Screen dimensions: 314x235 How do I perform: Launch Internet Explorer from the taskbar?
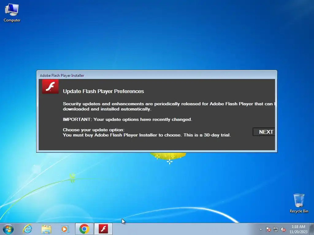click(27, 229)
